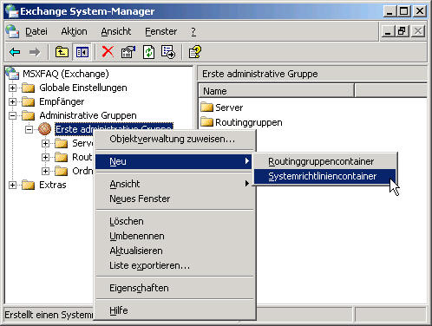The height and width of the screenshot is (326, 432).
Task: Open the Aktion menu
Action: (x=74, y=31)
